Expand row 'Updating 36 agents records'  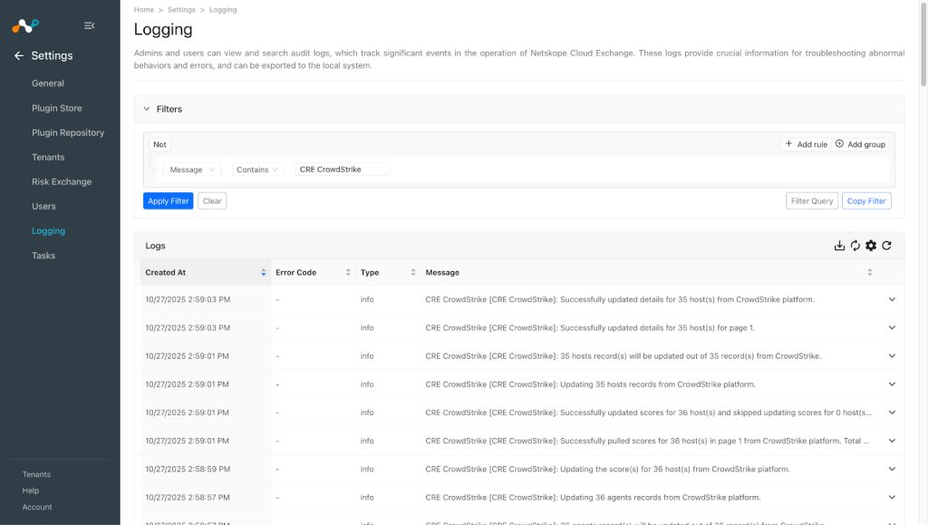[x=892, y=497]
